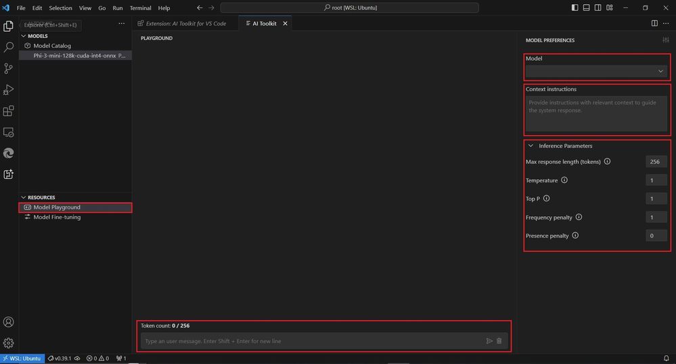The width and height of the screenshot is (676, 364).
Task: Send the user message with arrow icon
Action: tap(489, 341)
